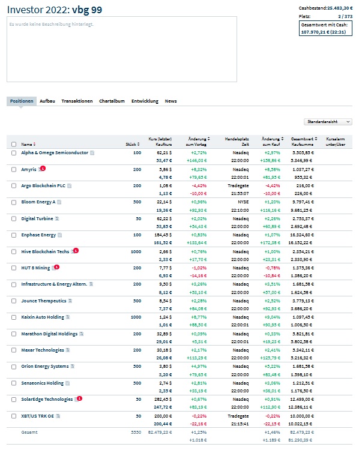359x450 pixels.
Task: Open note icon beside Argo Blockchain PLC
Action: (69, 186)
